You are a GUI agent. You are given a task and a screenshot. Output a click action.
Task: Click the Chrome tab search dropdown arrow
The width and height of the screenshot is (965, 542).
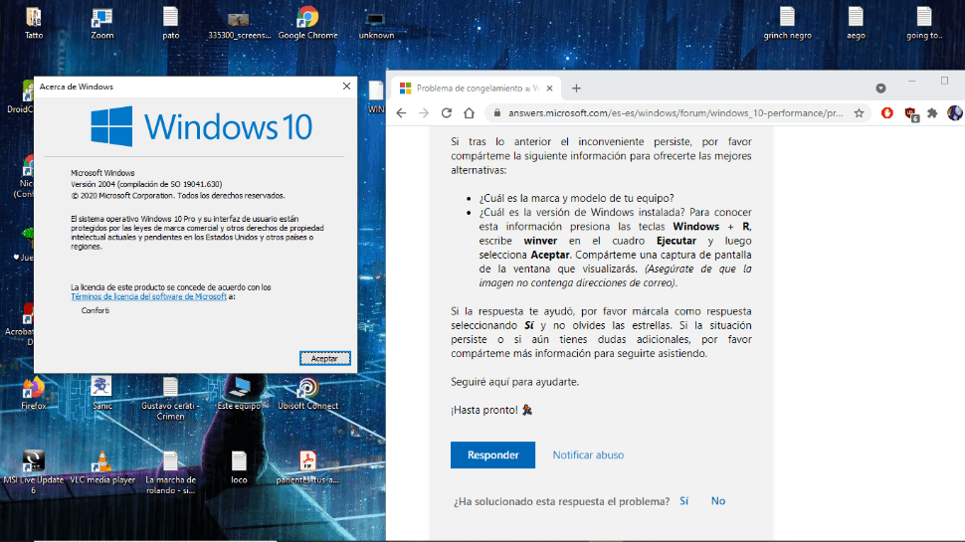880,89
